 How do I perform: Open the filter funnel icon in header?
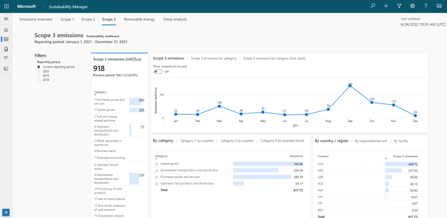tap(399, 6)
